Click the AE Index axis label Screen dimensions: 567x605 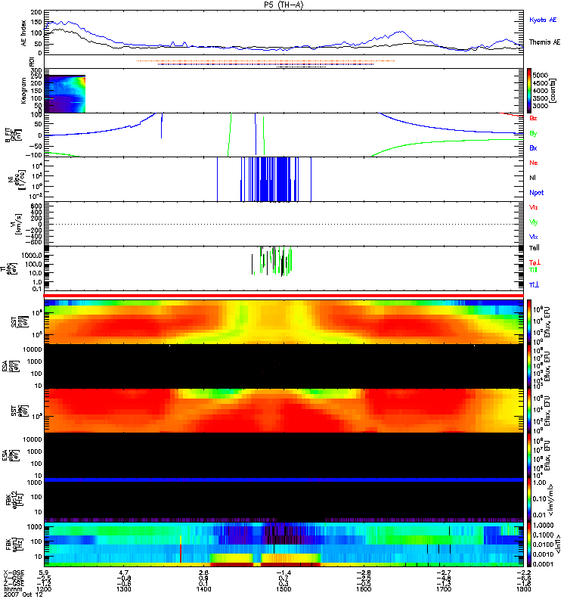click(24, 33)
